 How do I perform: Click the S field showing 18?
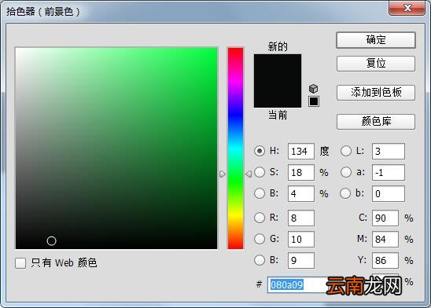click(x=301, y=172)
